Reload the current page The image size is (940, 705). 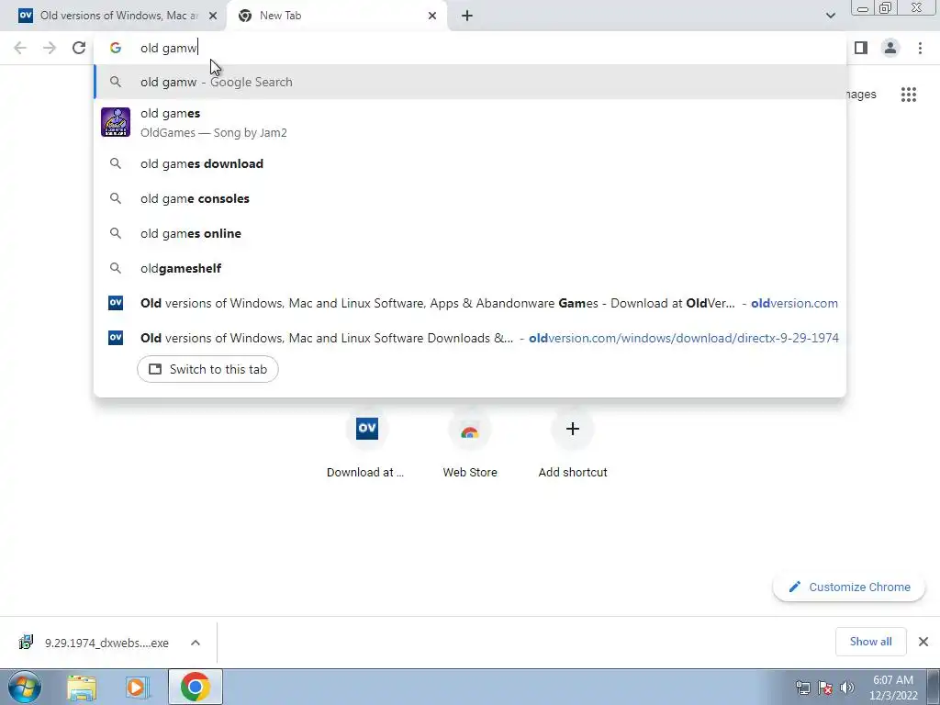tap(79, 48)
